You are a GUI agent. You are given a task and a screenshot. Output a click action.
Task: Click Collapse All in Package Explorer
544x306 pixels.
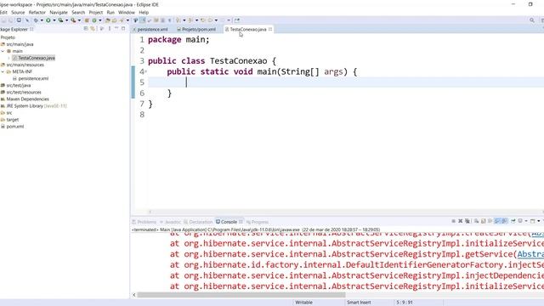pos(86,29)
